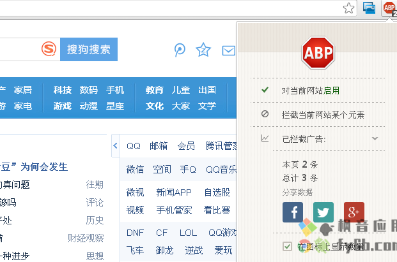Open the 微视 quick link
Image resolution: width=397 pixels, height=262 pixels.
pos(135,193)
